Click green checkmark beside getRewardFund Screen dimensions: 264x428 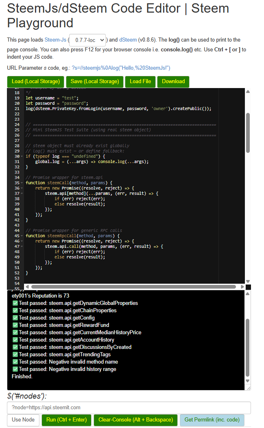pyautogui.click(x=15, y=325)
